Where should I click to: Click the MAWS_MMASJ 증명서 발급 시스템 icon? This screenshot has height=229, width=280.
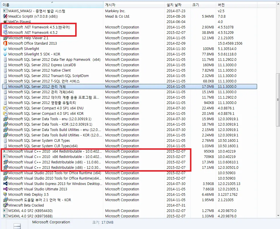(5, 11)
